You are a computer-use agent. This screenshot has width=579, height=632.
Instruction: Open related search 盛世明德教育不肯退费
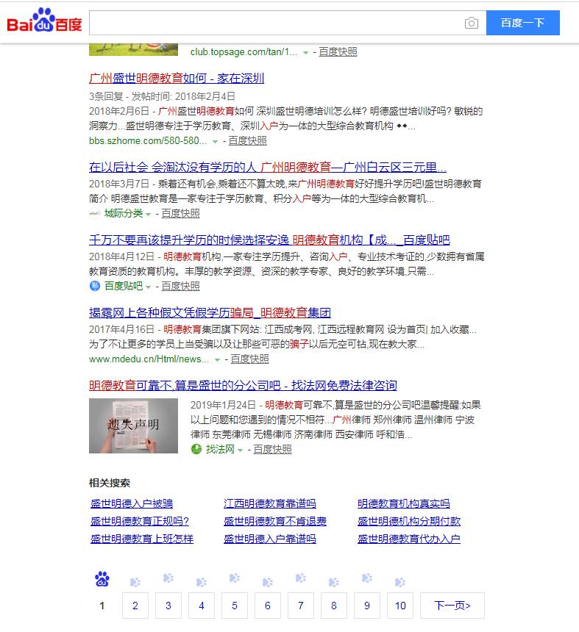click(x=275, y=521)
